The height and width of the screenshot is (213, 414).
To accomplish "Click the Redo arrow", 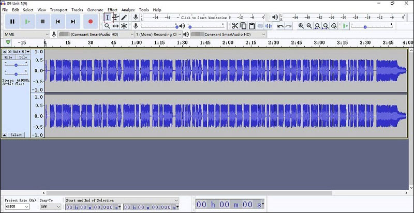I will 289,26.
